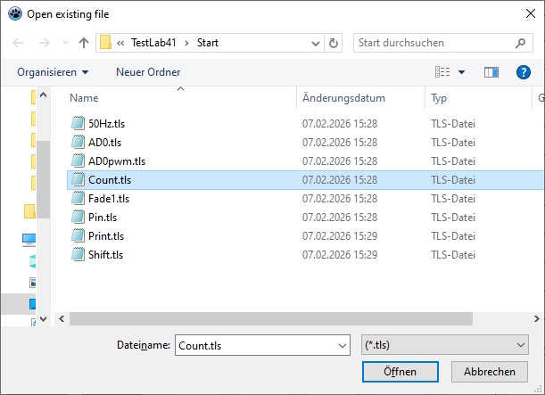Toggle the preview pane icon
Image resolution: width=545 pixels, height=395 pixels.
(491, 71)
